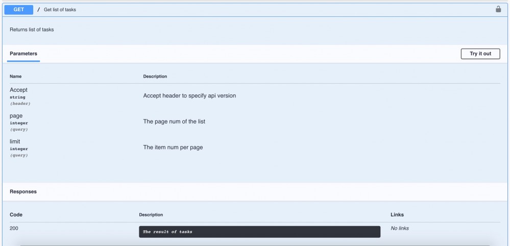Click the 200 response code
Screen dimensions: 510x246
pos(14,229)
